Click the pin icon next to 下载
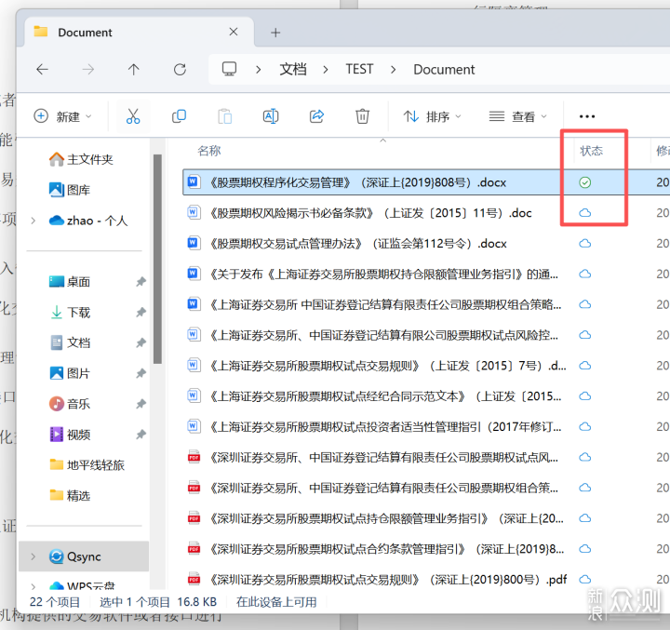Image resolution: width=670 pixels, height=630 pixels. 141,313
